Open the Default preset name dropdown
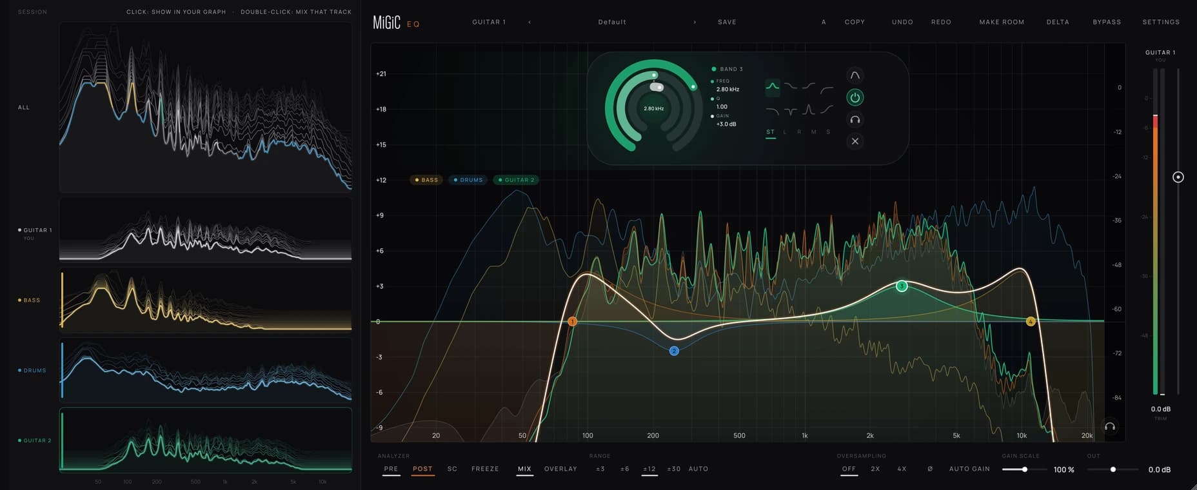This screenshot has width=1197, height=490. point(612,22)
